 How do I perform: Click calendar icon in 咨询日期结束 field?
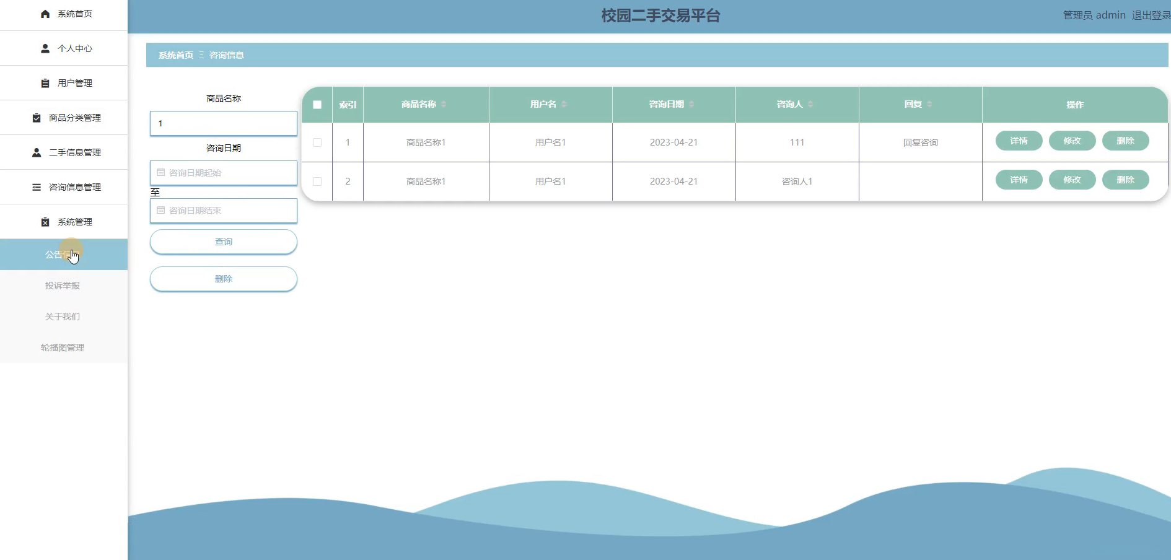[x=161, y=211]
